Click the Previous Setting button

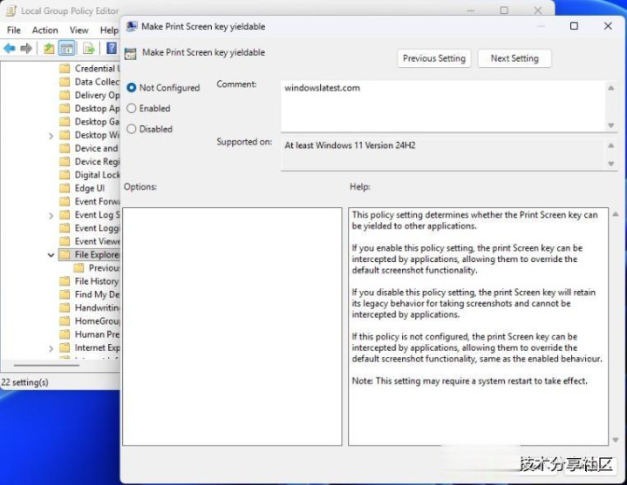pos(434,58)
